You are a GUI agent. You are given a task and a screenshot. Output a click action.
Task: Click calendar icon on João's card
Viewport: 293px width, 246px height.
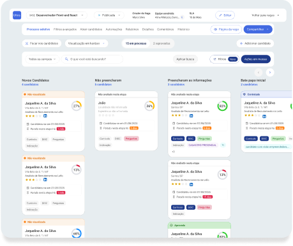(101, 123)
